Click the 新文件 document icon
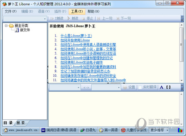186x136 pixels. point(17,30)
